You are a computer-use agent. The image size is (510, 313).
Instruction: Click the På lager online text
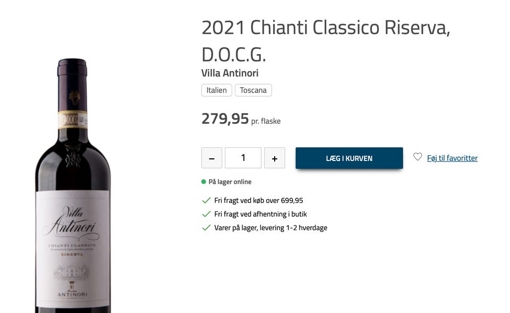230,182
